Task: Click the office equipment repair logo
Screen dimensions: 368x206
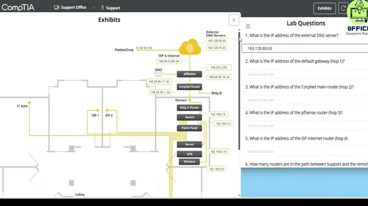Action: (x=358, y=18)
